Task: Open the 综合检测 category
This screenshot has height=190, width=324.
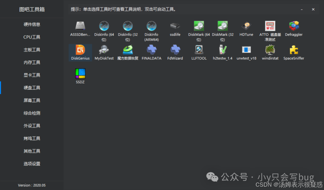Action: pyautogui.click(x=32, y=113)
